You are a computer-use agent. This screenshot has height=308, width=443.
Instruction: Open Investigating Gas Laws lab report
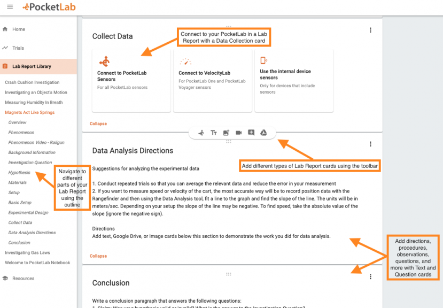pyautogui.click(x=27, y=253)
